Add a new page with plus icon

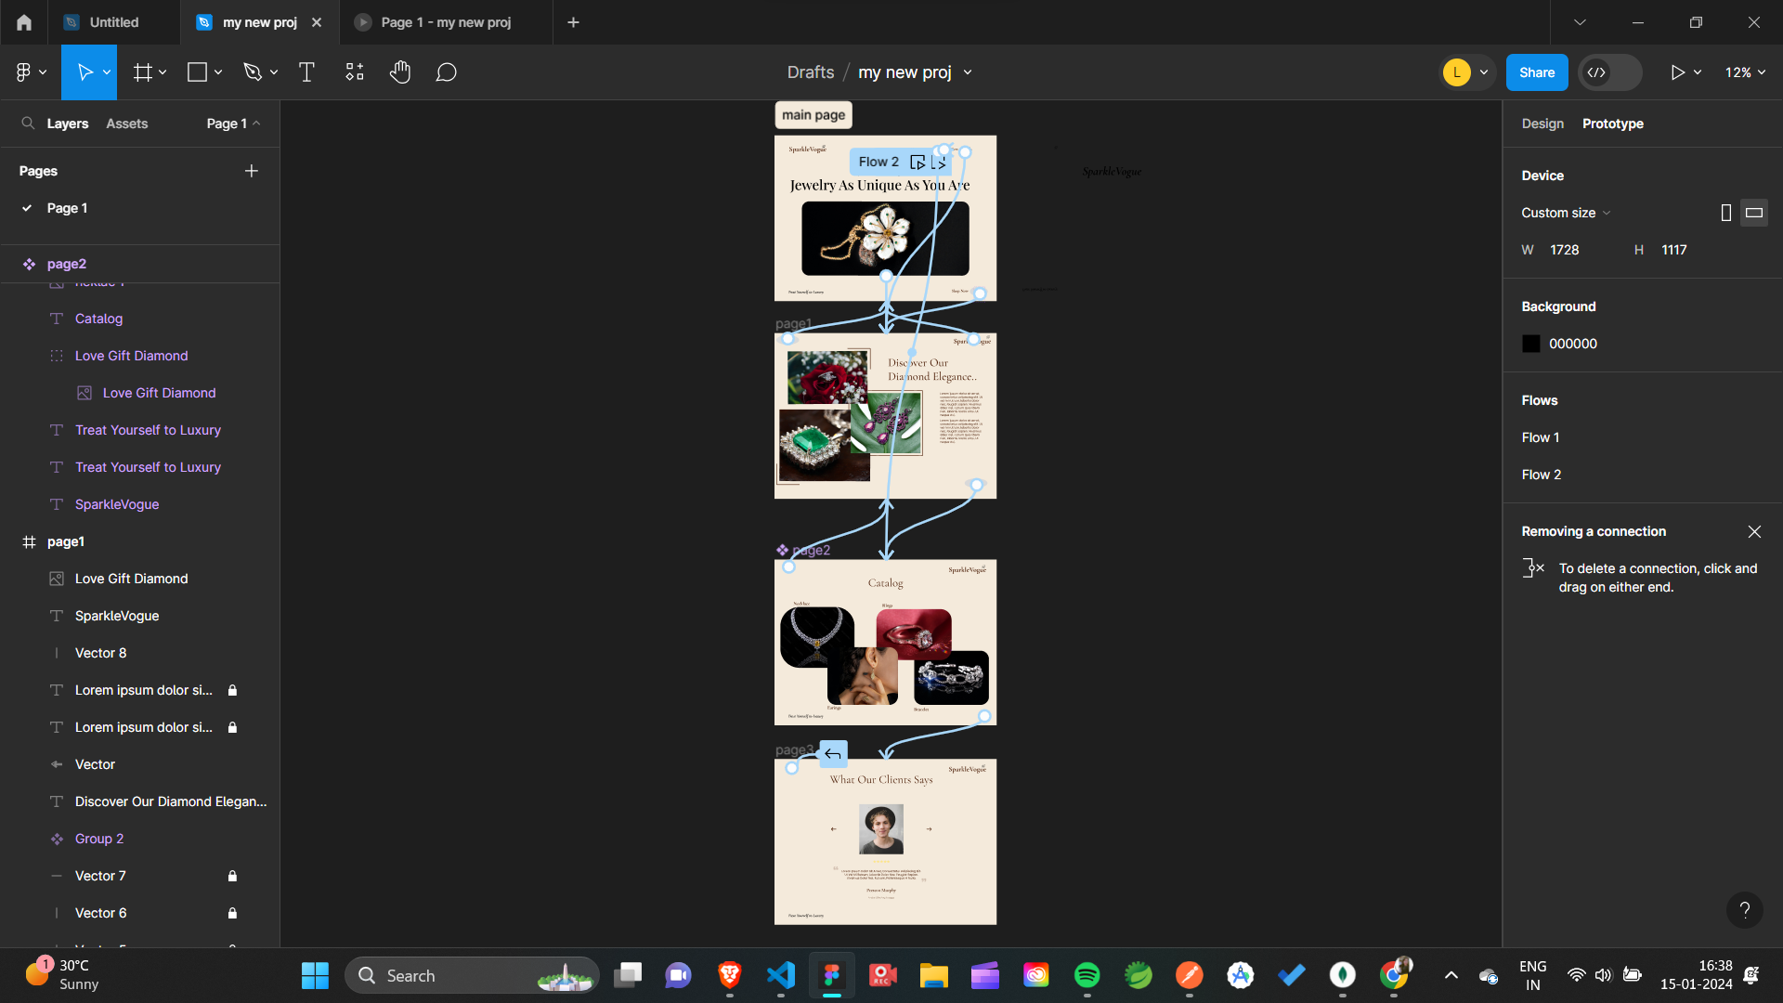(252, 171)
